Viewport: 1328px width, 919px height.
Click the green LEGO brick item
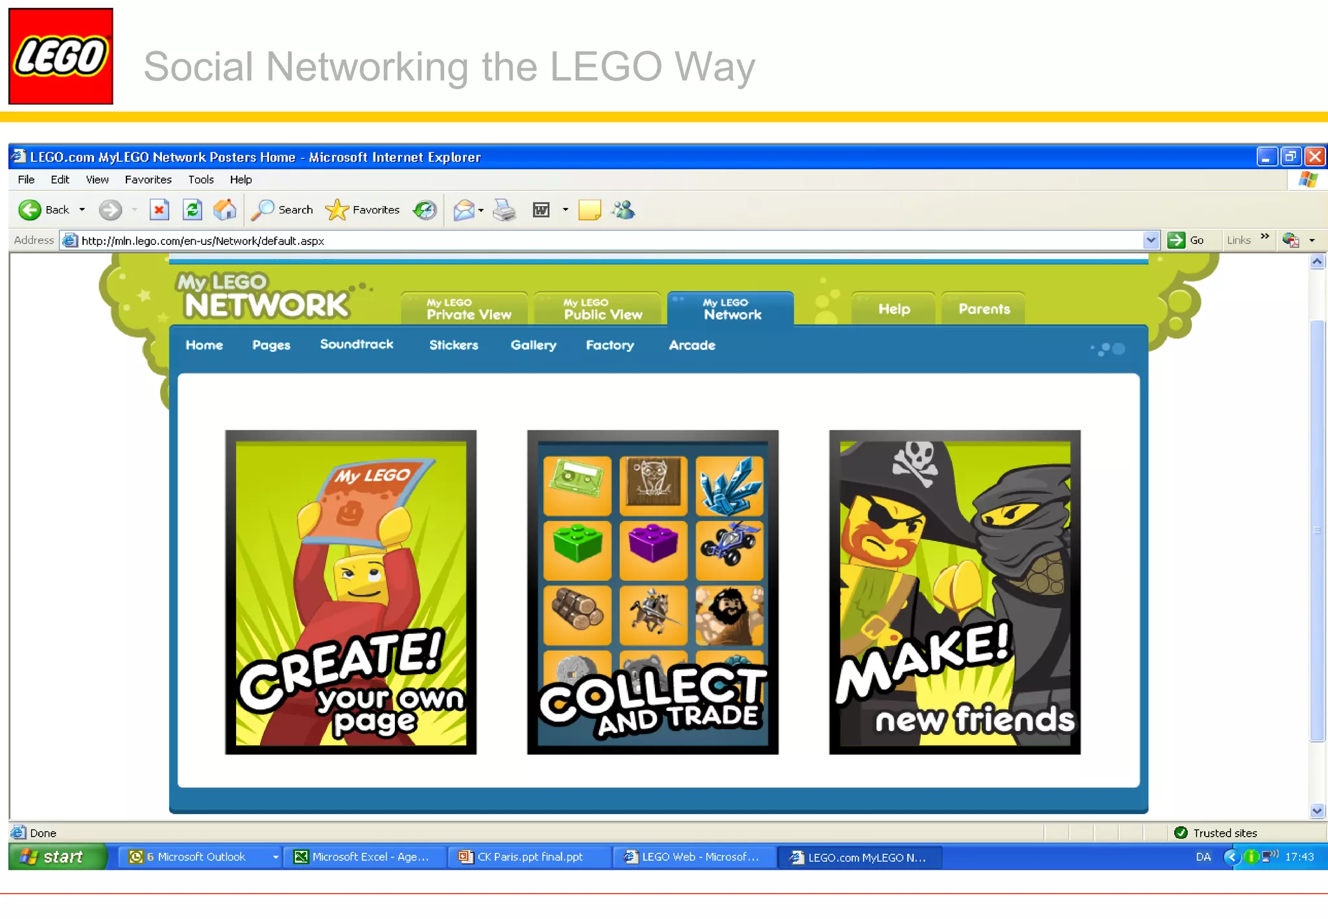[x=577, y=550]
